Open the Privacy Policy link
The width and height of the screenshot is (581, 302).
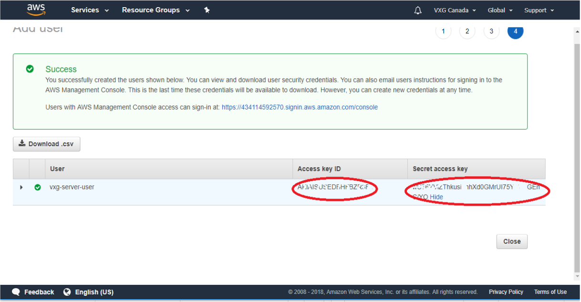506,292
